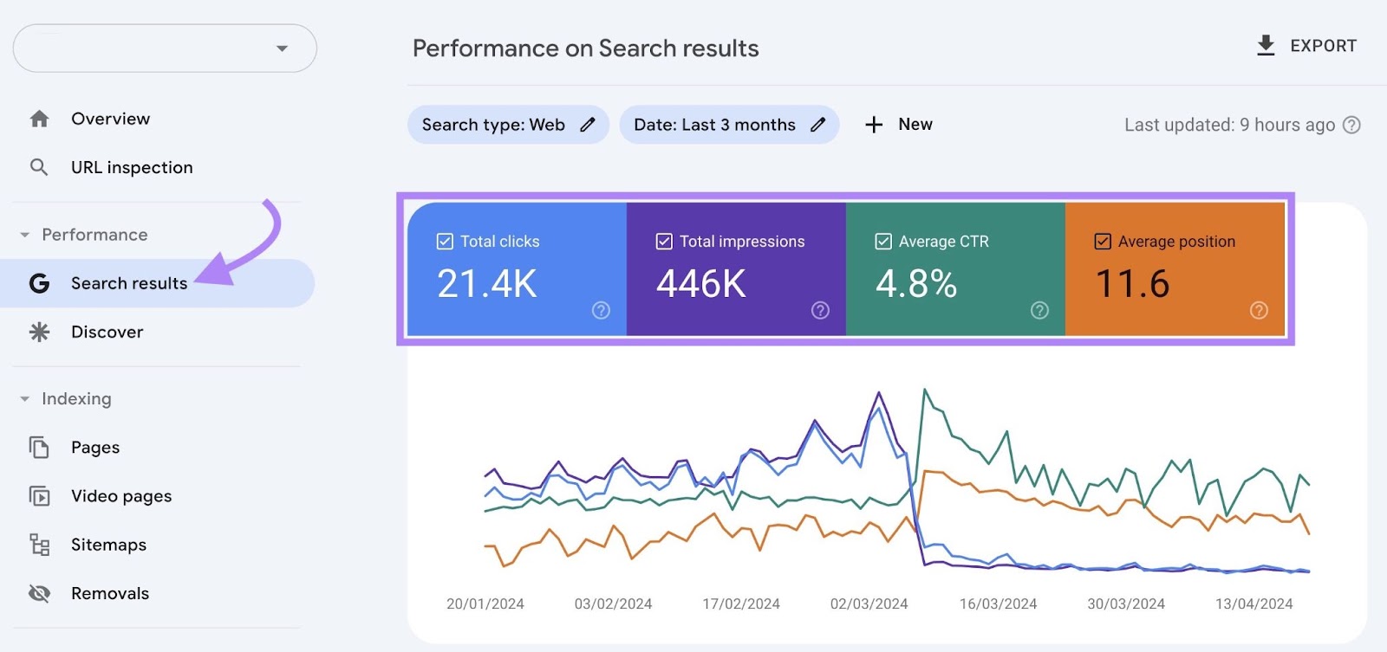Click the Export download icon
This screenshot has height=652, width=1387.
click(x=1266, y=46)
